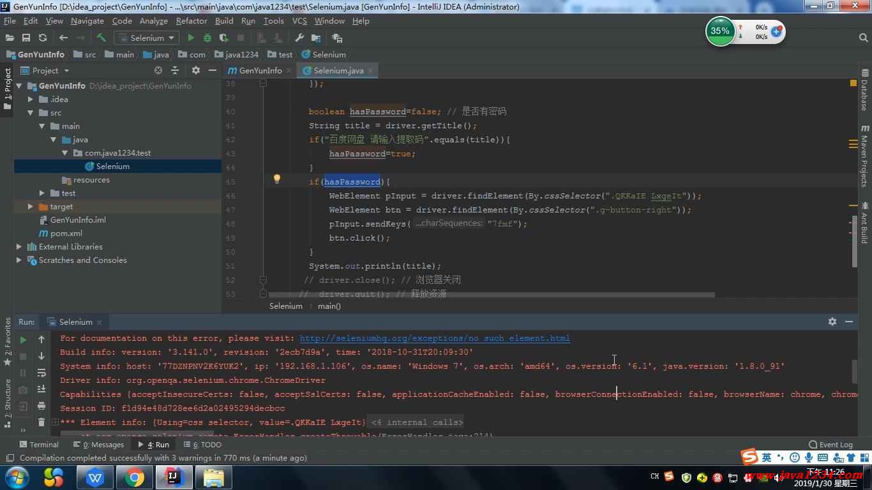Toggle the 2: Favorites tool window
This screenshot has height=490, width=872.
(x=8, y=342)
